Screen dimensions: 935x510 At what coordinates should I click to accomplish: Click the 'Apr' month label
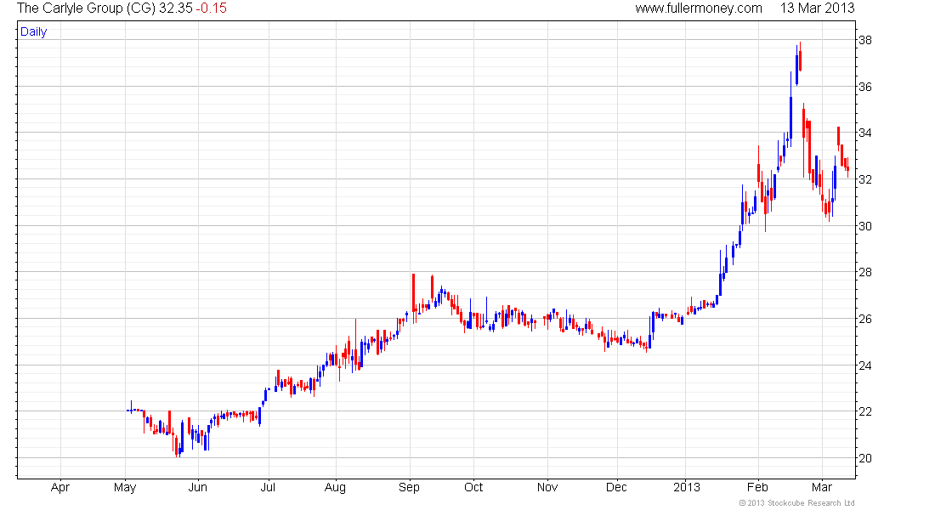click(x=60, y=488)
